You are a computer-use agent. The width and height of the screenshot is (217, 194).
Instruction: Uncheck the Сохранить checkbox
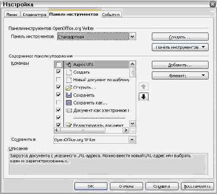pyautogui.click(x=58, y=95)
